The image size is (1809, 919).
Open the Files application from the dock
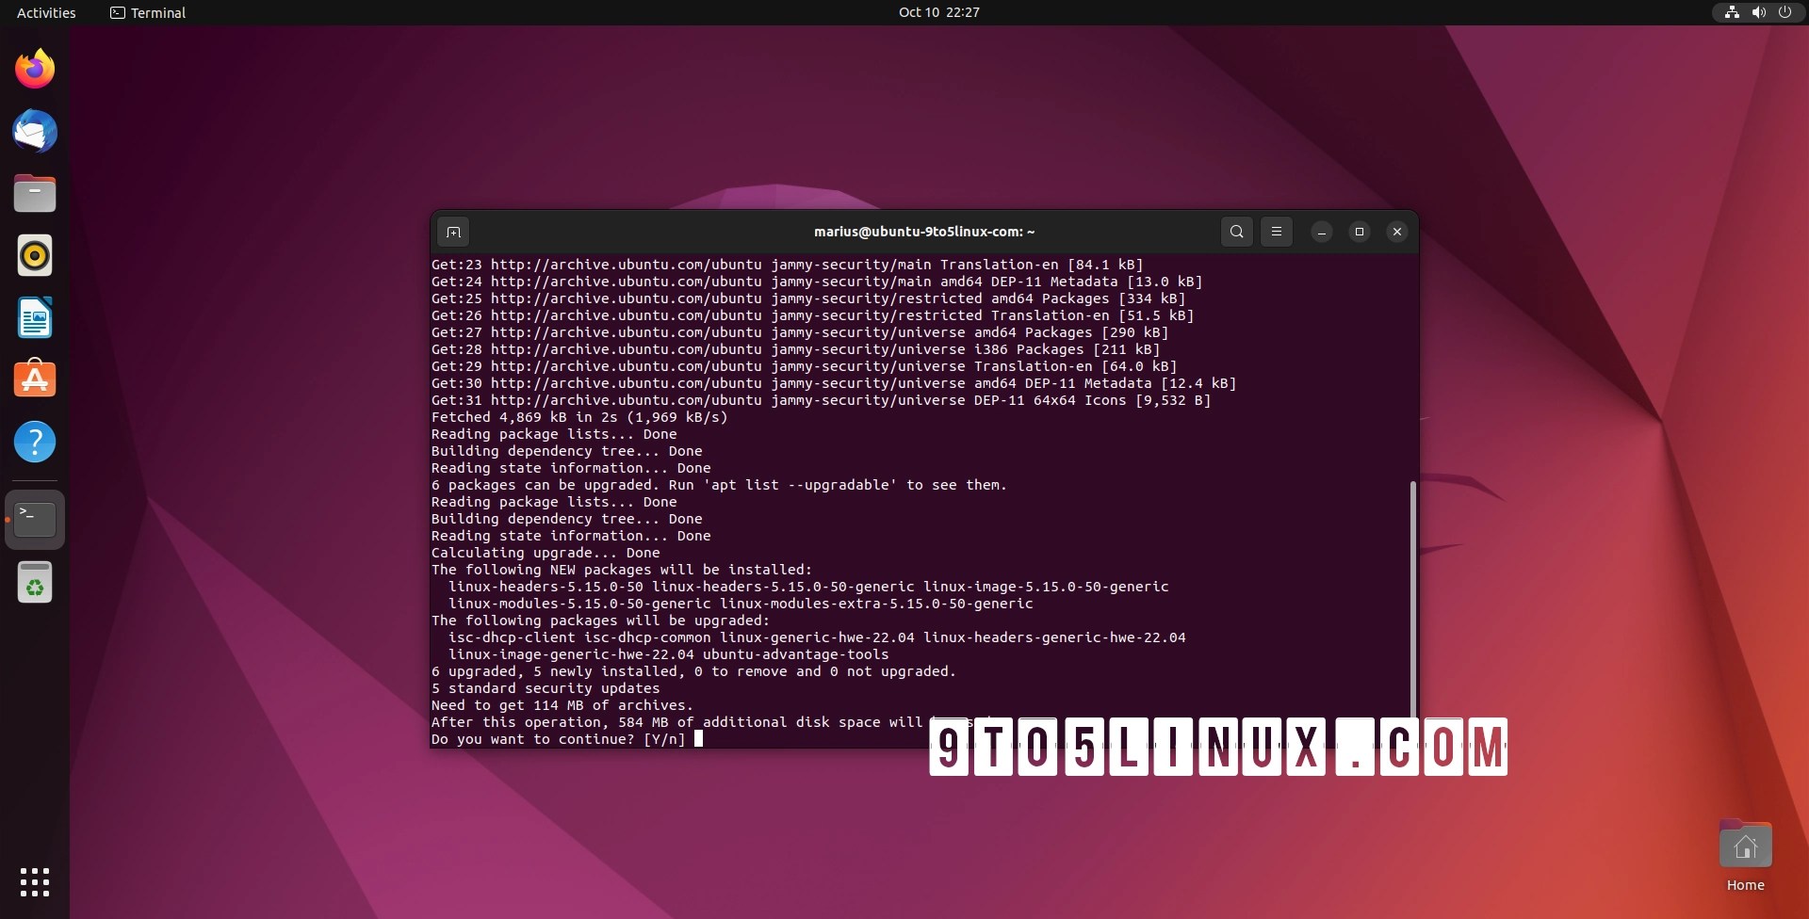[x=35, y=193]
